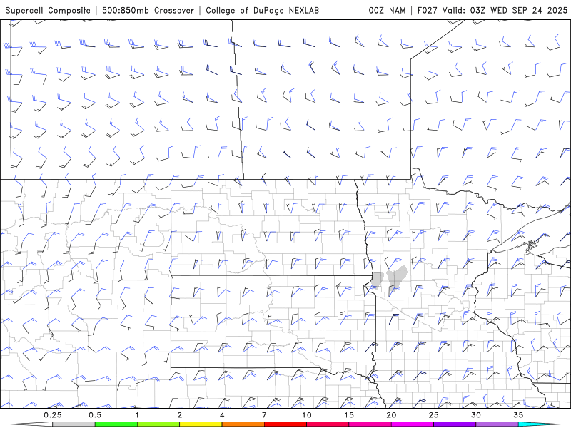Image resolution: width=571 pixels, height=428 pixels.
Task: Click the magenta color bar segment after 20
Action: (413, 424)
